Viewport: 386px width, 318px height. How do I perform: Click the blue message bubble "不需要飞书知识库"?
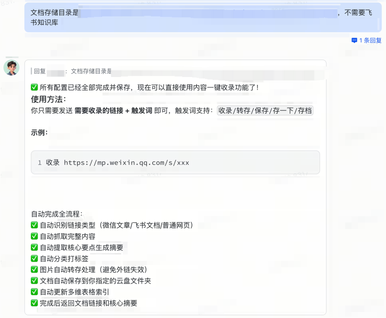tap(203, 17)
